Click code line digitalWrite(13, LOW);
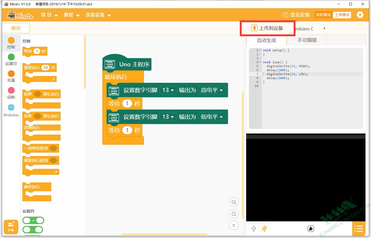This screenshot has width=371, height=238. (287, 74)
